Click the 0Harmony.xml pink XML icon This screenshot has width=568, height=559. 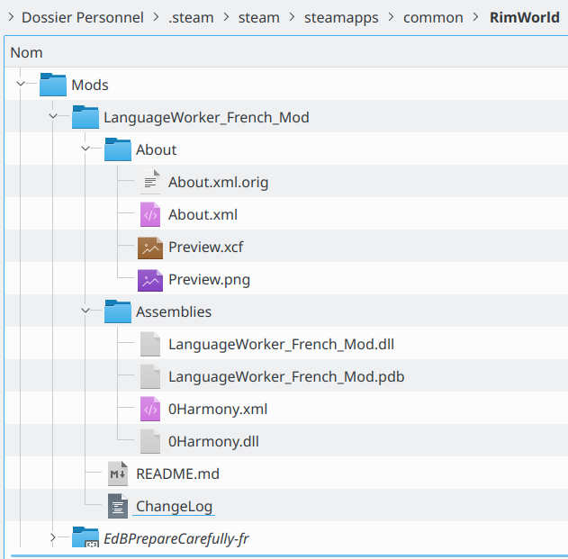click(x=150, y=409)
